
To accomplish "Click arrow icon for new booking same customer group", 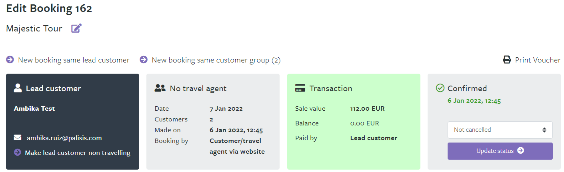I will pos(144,60).
